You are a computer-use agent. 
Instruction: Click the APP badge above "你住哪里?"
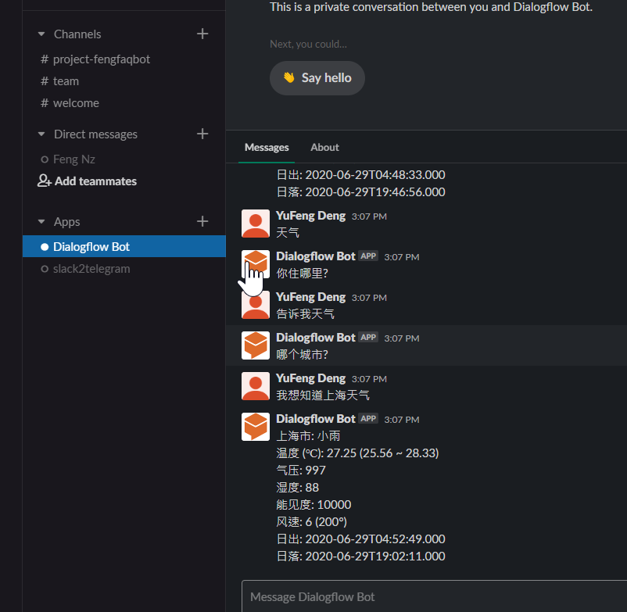click(x=368, y=256)
